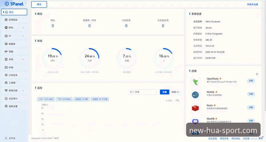This screenshot has width=266, height=142.
Task: Collapse the sidebar with the arrow icon
Action: [x=28, y=4]
